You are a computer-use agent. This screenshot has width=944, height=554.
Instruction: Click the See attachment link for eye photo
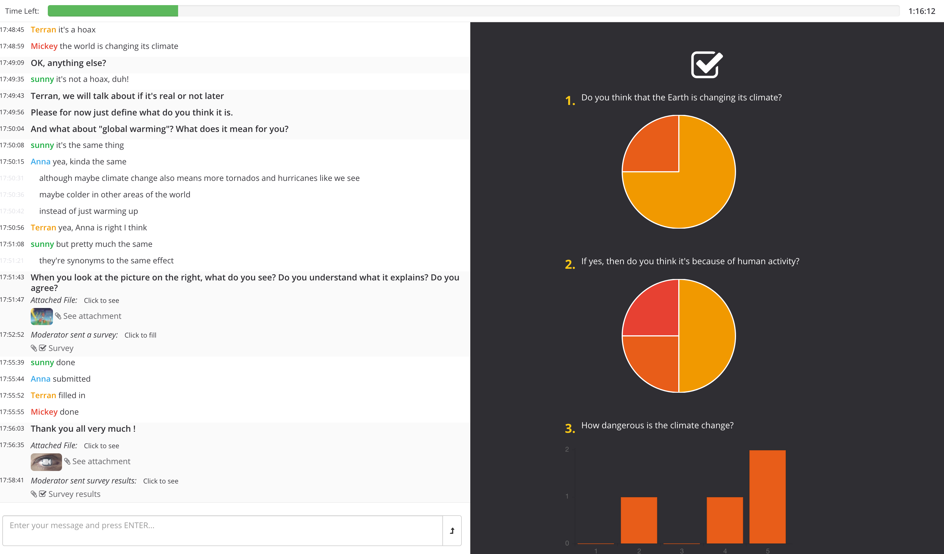click(x=101, y=462)
